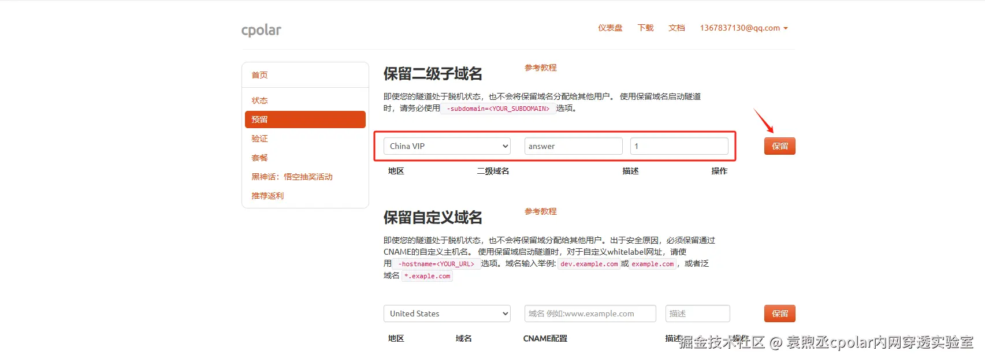The image size is (985, 362).
Task: Open 参考教程 next to 保留二级子域名
Action: (541, 68)
